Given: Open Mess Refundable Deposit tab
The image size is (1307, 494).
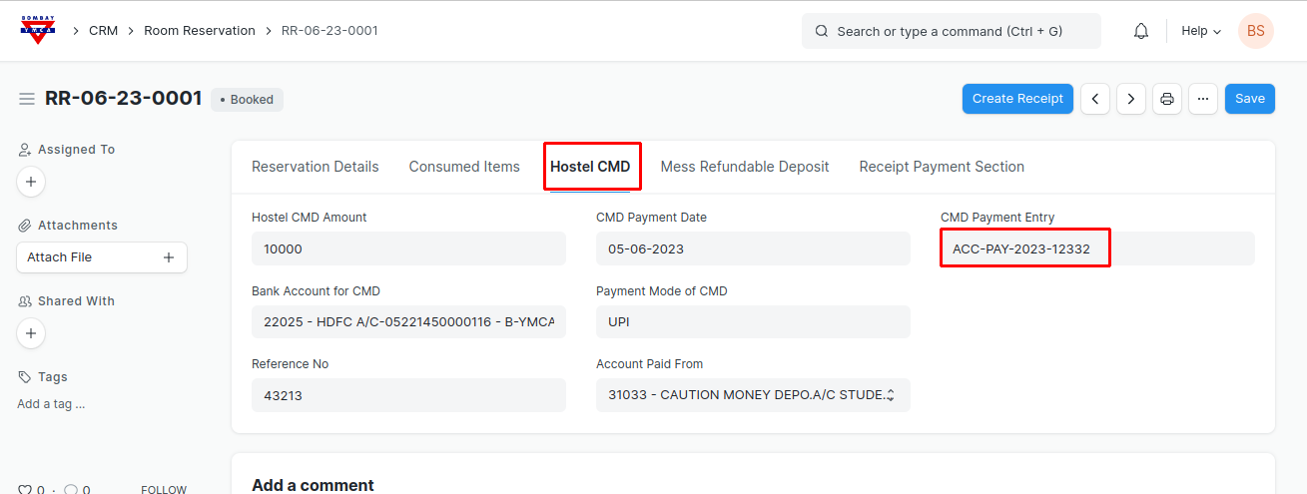Looking at the screenshot, I should tap(744, 167).
